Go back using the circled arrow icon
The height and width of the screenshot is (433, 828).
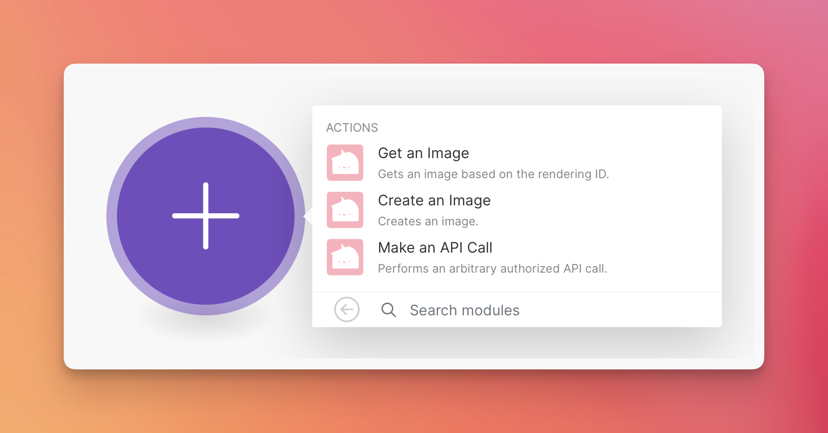click(x=347, y=310)
